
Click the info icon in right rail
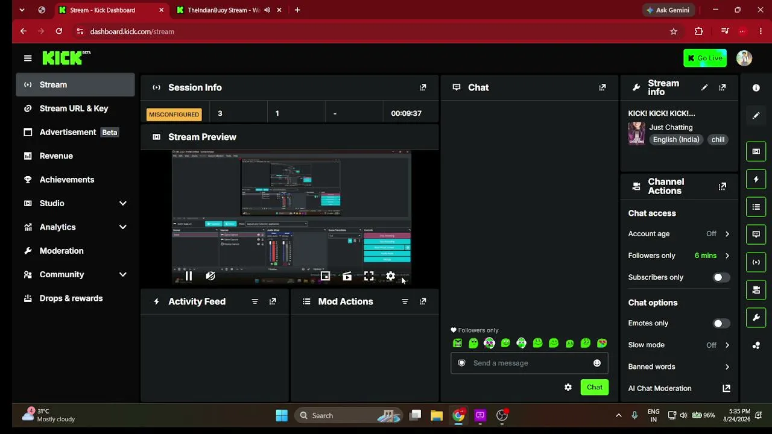[x=756, y=87]
